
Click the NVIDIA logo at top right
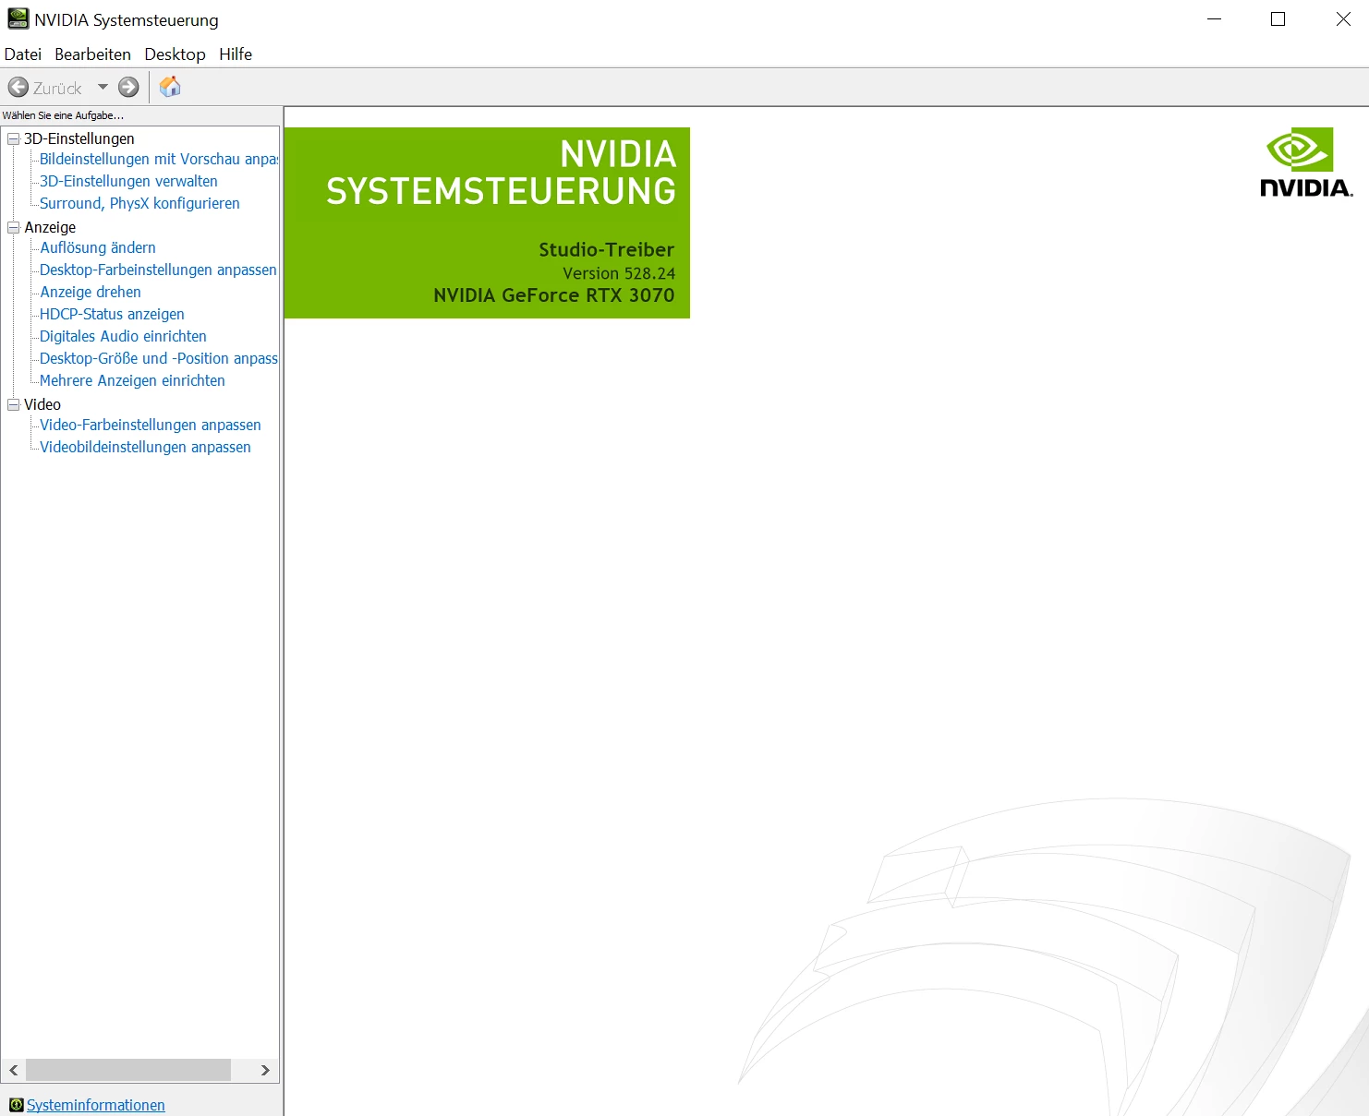1306,162
